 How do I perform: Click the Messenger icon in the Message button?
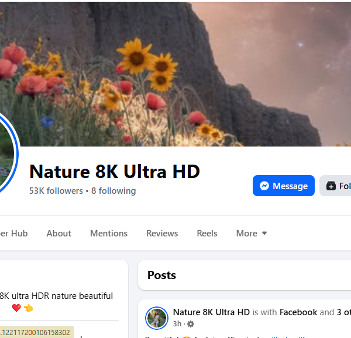264,186
